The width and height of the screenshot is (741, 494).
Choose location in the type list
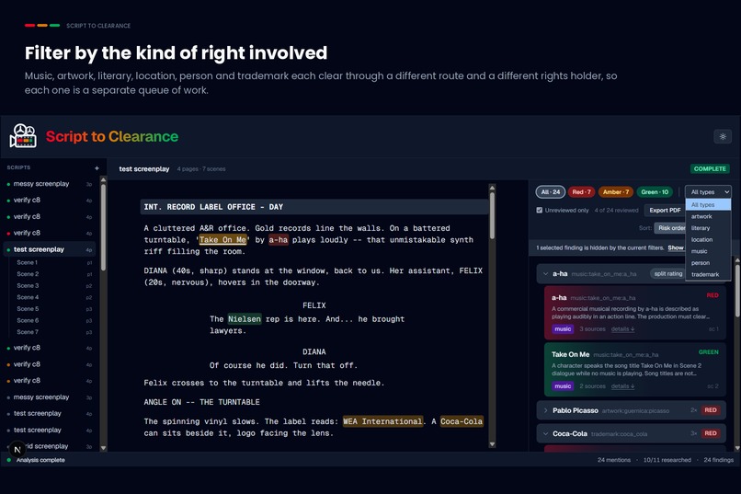click(x=708, y=240)
